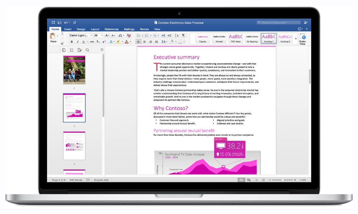
Task: Open the Insert ribbon tab
Action: pyautogui.click(x=68, y=29)
